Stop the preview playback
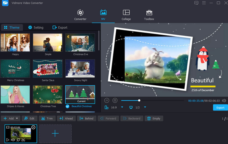Image resolution: width=228 pixels, height=144 pixels. pos(115,100)
